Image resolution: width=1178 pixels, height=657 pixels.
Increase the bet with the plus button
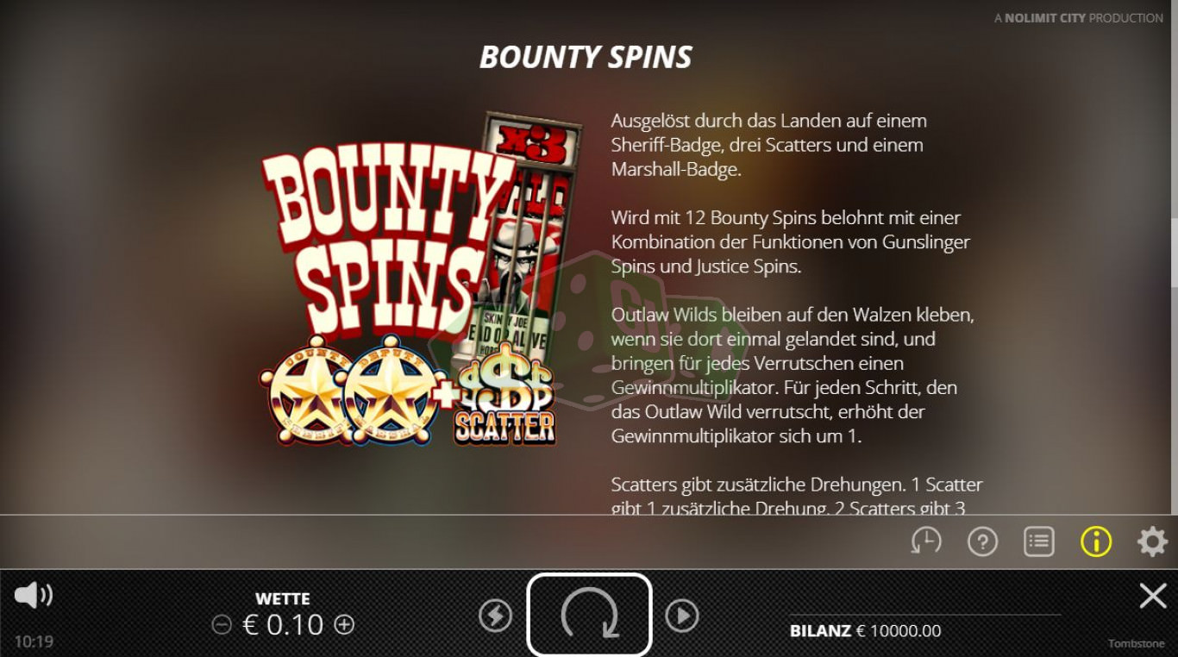[x=344, y=625]
